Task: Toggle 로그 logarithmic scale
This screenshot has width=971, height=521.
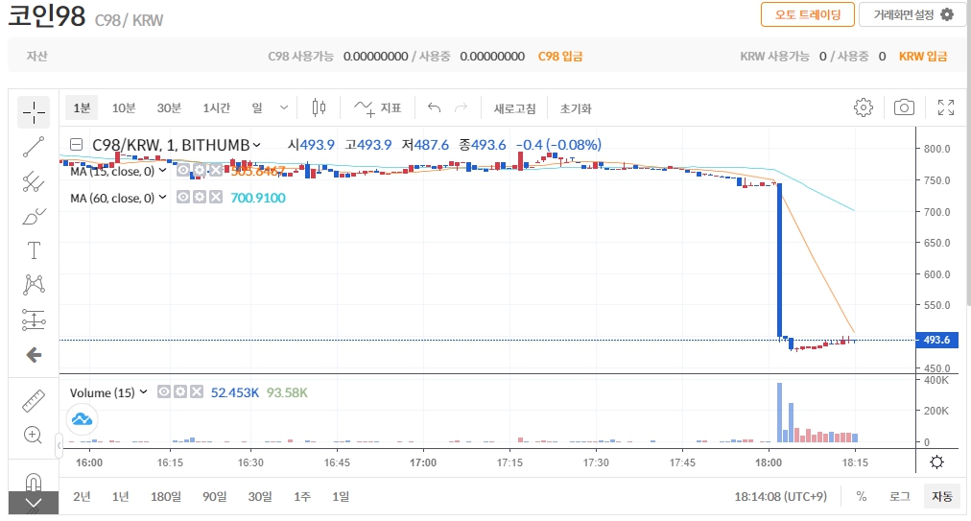Action: [x=900, y=496]
